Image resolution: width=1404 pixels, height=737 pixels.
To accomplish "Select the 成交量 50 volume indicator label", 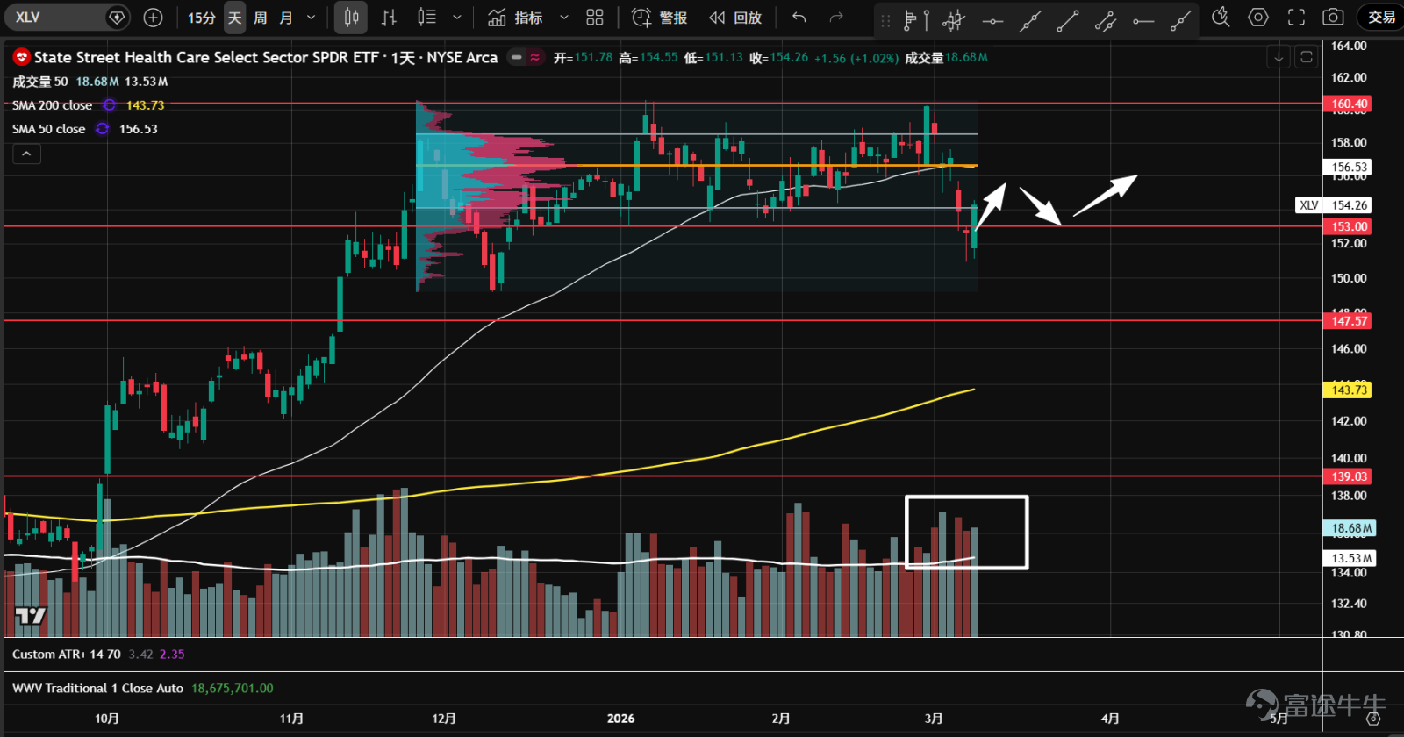I will (x=39, y=82).
